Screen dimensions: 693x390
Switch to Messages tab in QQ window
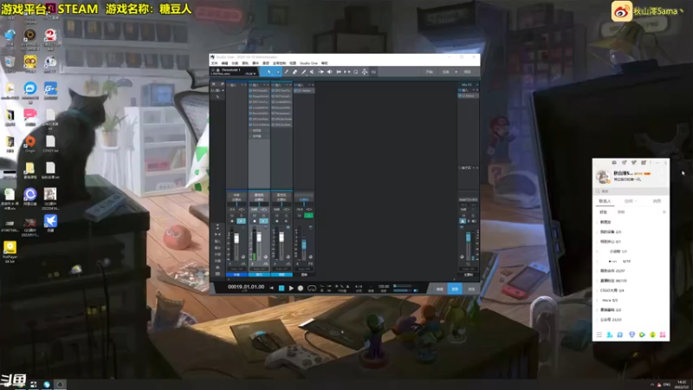tap(657, 201)
